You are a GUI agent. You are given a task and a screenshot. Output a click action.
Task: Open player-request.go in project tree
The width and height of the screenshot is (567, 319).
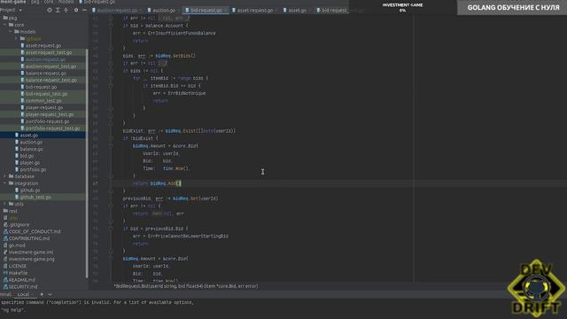(x=44, y=107)
